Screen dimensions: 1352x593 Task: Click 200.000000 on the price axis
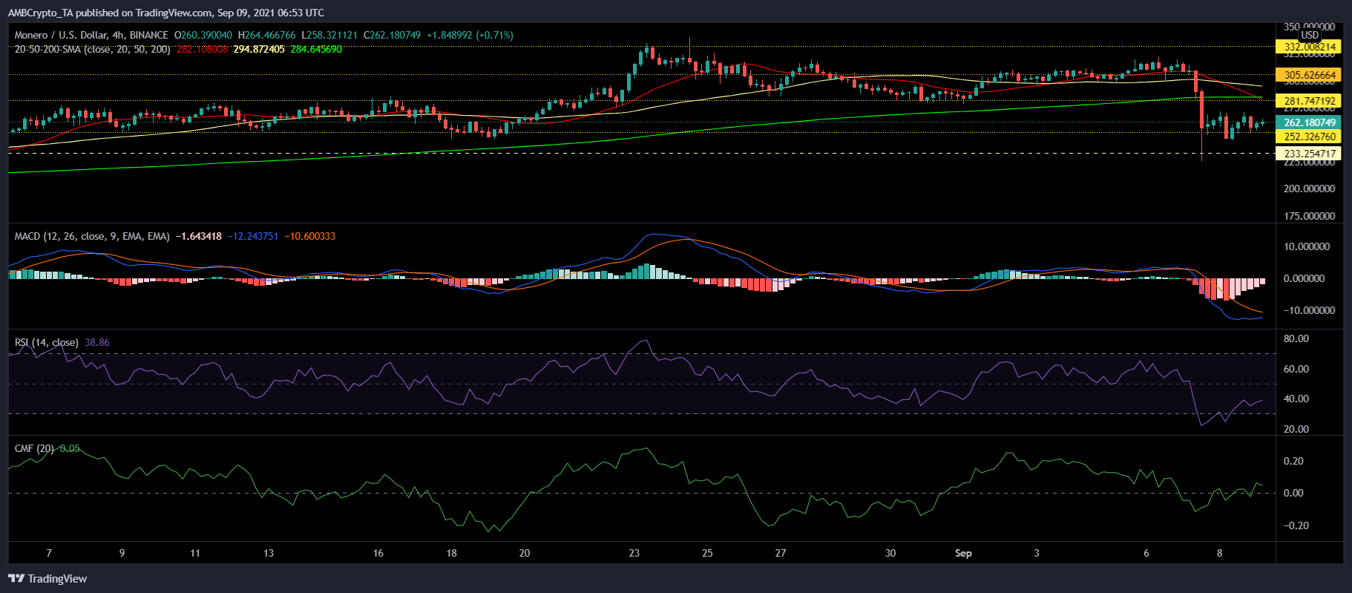(x=1310, y=189)
